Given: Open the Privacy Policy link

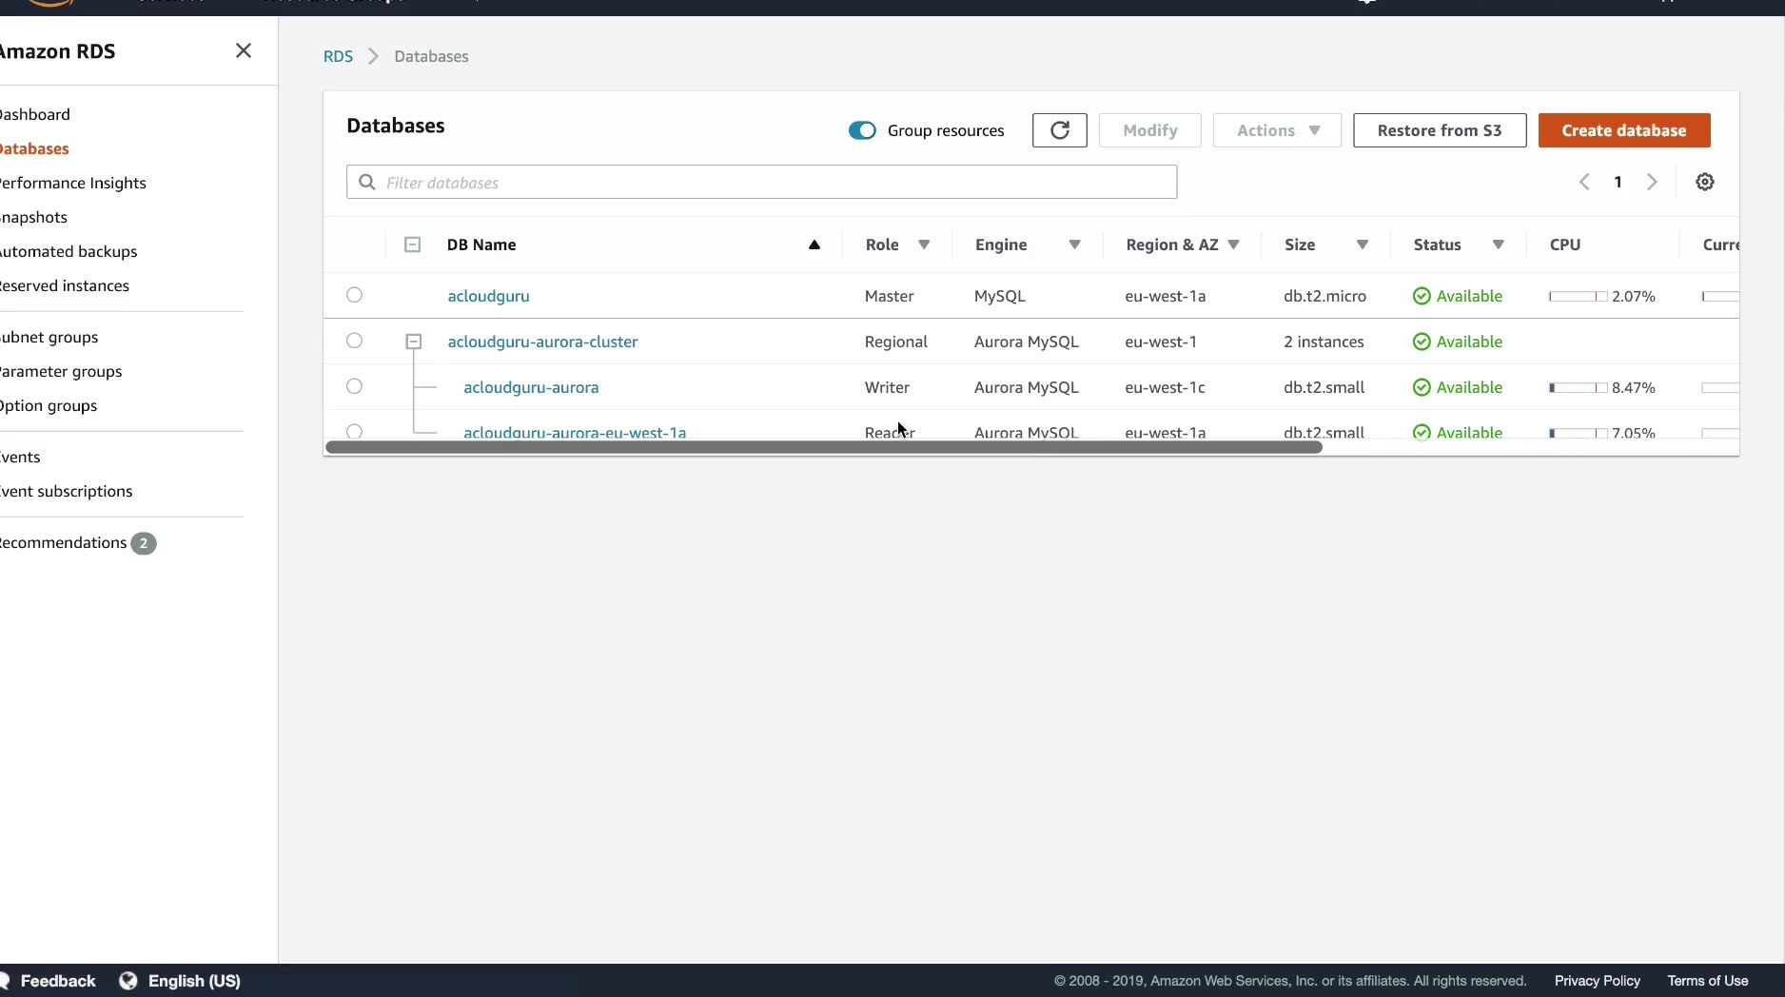Looking at the screenshot, I should coord(1598,981).
